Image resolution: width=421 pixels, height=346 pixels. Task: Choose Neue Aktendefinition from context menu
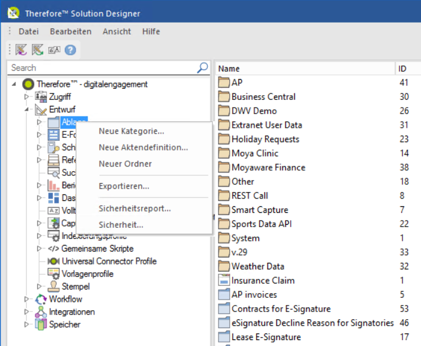tap(145, 147)
